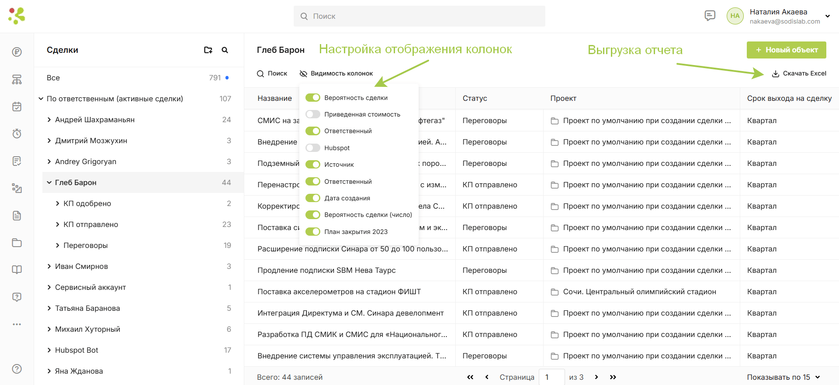Collapse the Глеб Барон tree node
The width and height of the screenshot is (839, 385).
tap(49, 182)
